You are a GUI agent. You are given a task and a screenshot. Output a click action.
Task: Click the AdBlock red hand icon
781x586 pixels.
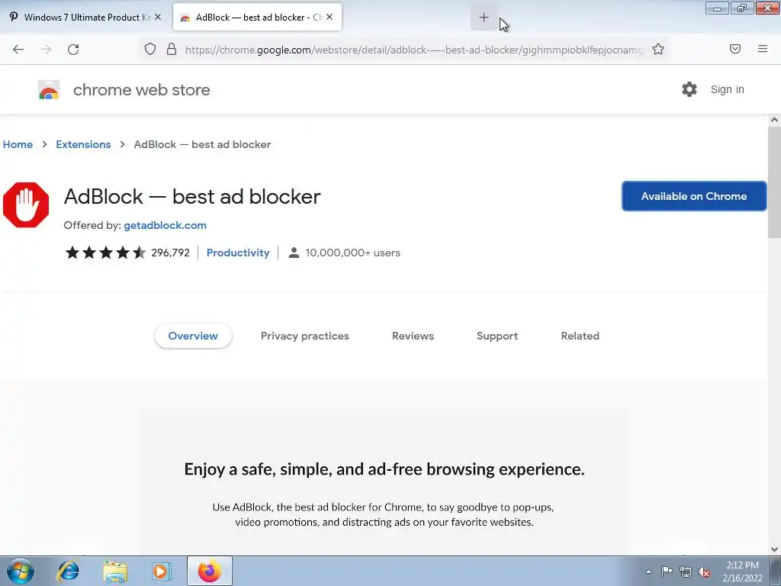(26, 204)
